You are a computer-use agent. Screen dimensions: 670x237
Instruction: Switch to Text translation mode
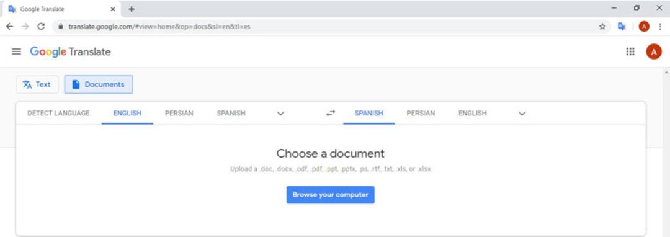[37, 84]
